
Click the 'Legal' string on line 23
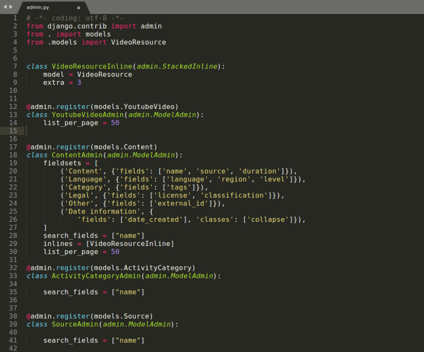point(79,195)
